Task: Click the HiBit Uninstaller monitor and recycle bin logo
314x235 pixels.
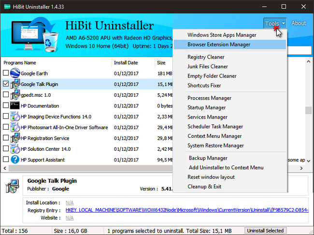Action: 35,34
